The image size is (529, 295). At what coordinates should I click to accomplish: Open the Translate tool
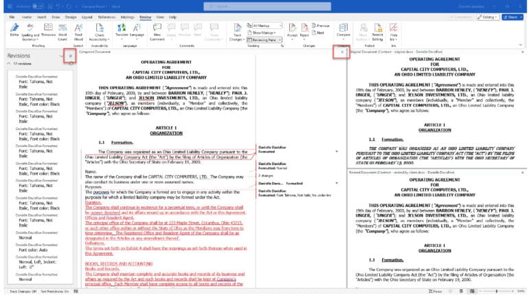[x=122, y=30]
